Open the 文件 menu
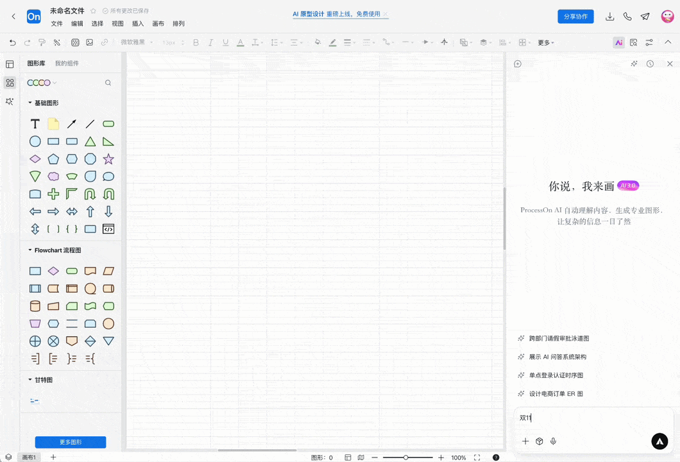The height and width of the screenshot is (462, 680). tap(57, 24)
